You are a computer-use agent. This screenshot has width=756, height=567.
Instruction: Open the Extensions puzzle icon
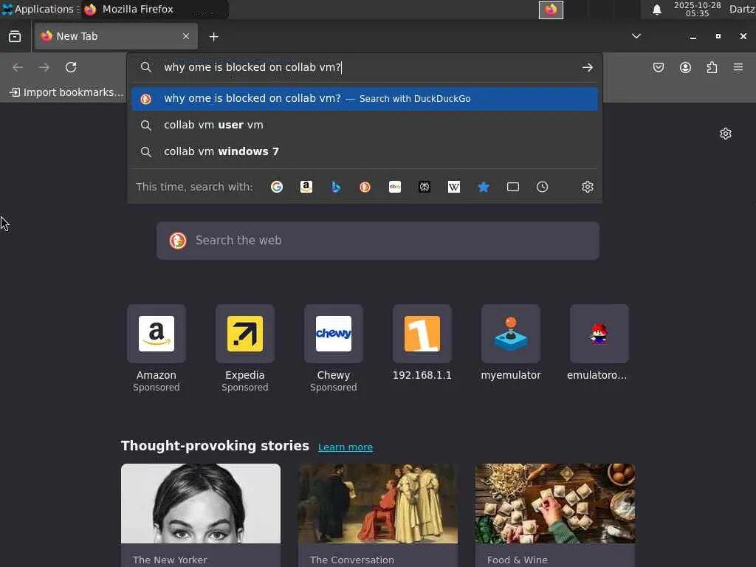712,67
